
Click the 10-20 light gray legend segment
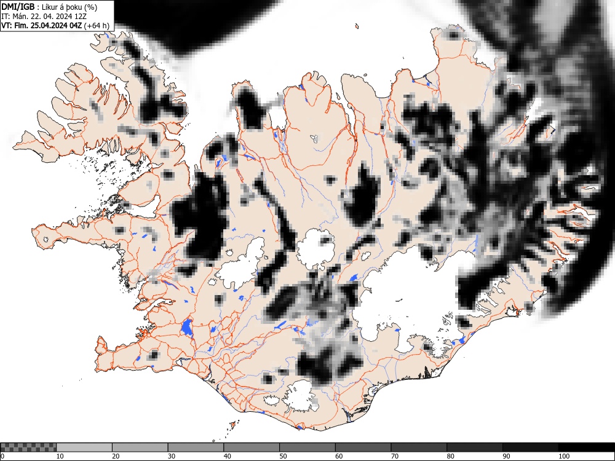pyautogui.click(x=84, y=447)
